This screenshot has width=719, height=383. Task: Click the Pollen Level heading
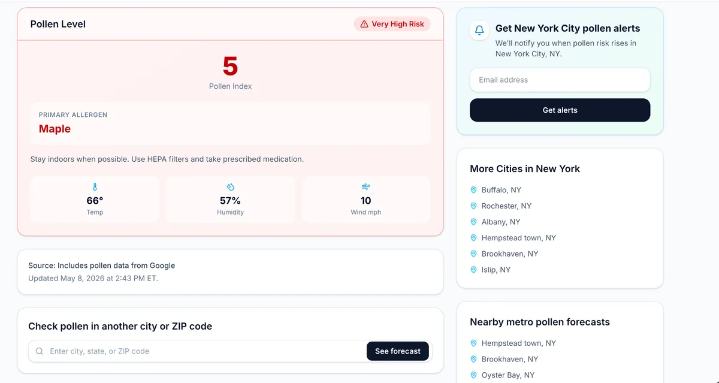point(58,24)
